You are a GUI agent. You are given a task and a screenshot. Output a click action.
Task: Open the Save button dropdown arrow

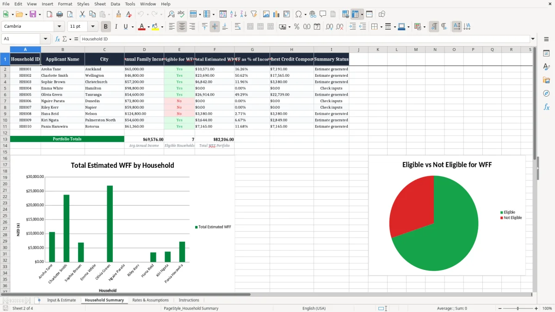pos(40,14)
